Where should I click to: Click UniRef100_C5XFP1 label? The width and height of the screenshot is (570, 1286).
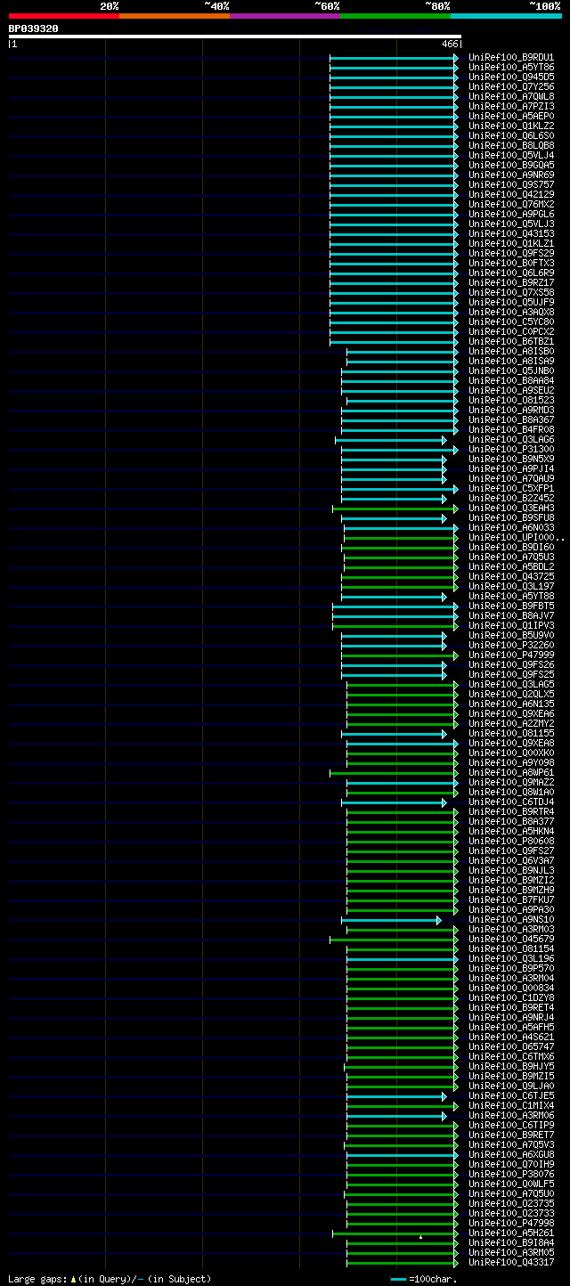[x=511, y=489]
